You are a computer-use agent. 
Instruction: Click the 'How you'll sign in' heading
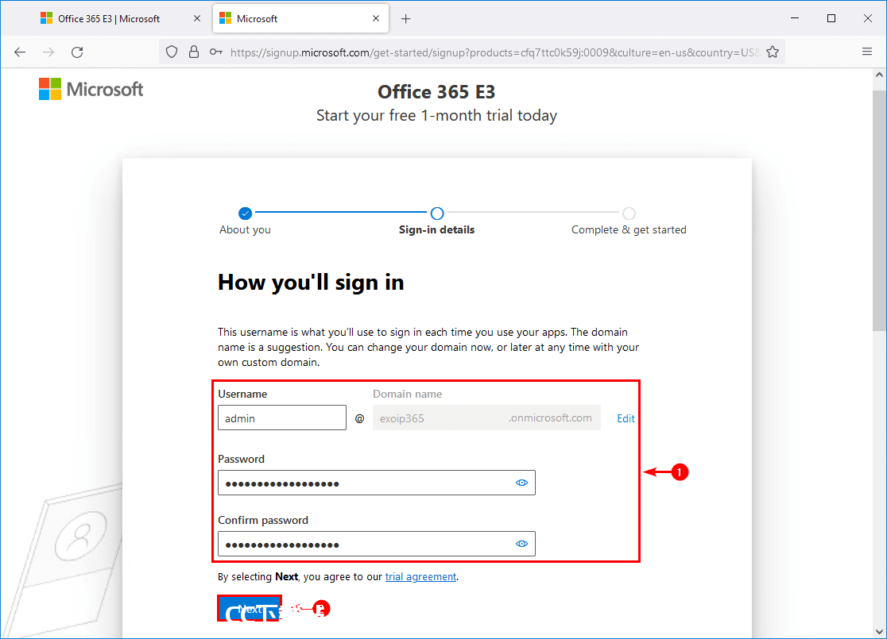click(x=311, y=283)
